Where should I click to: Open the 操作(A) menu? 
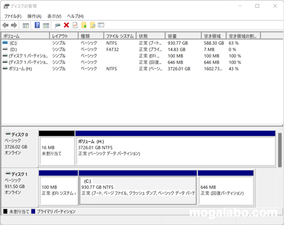34,16
